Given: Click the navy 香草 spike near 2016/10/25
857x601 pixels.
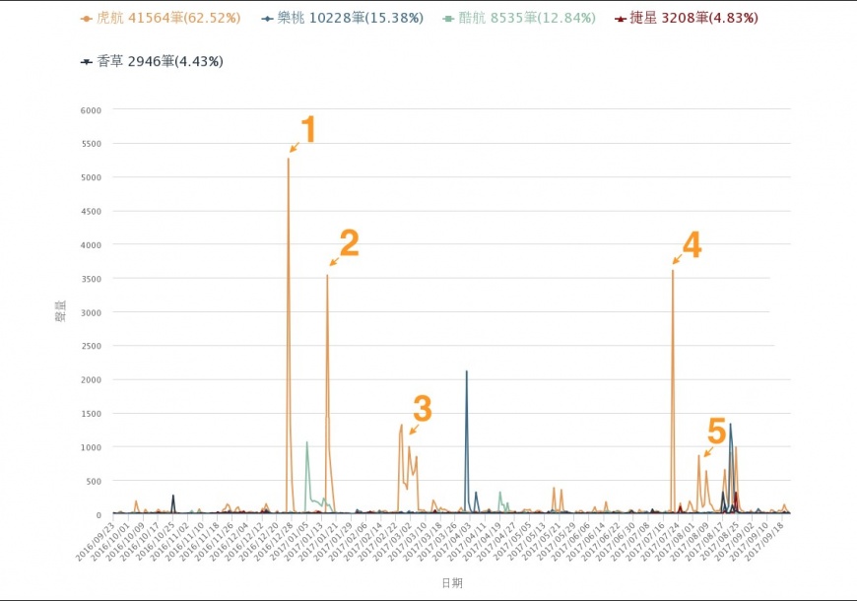Looking at the screenshot, I should pyautogui.click(x=173, y=496).
